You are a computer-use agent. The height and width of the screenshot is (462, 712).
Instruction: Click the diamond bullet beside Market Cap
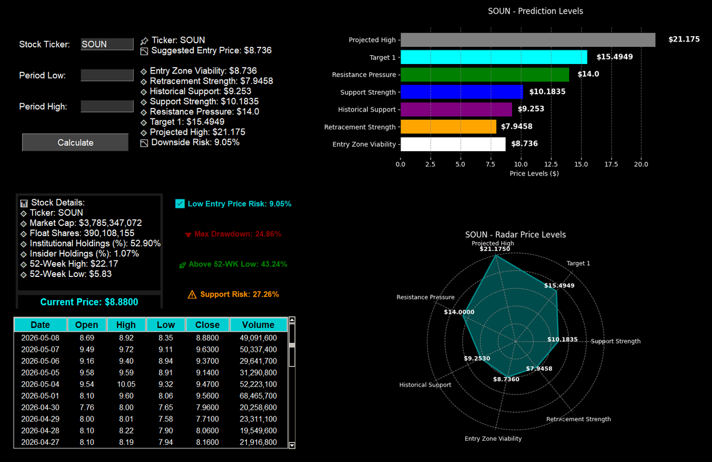coord(24,223)
